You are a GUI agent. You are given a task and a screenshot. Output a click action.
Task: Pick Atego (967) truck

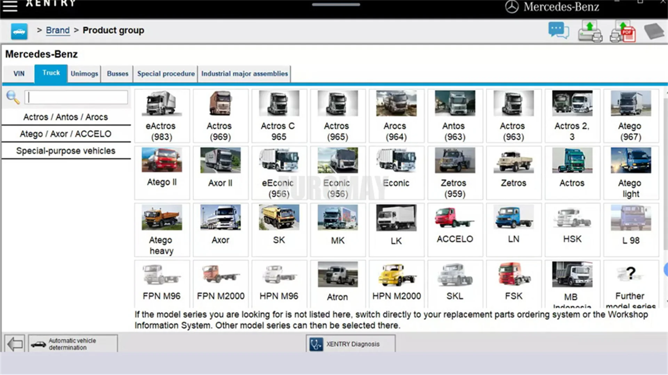pyautogui.click(x=631, y=116)
